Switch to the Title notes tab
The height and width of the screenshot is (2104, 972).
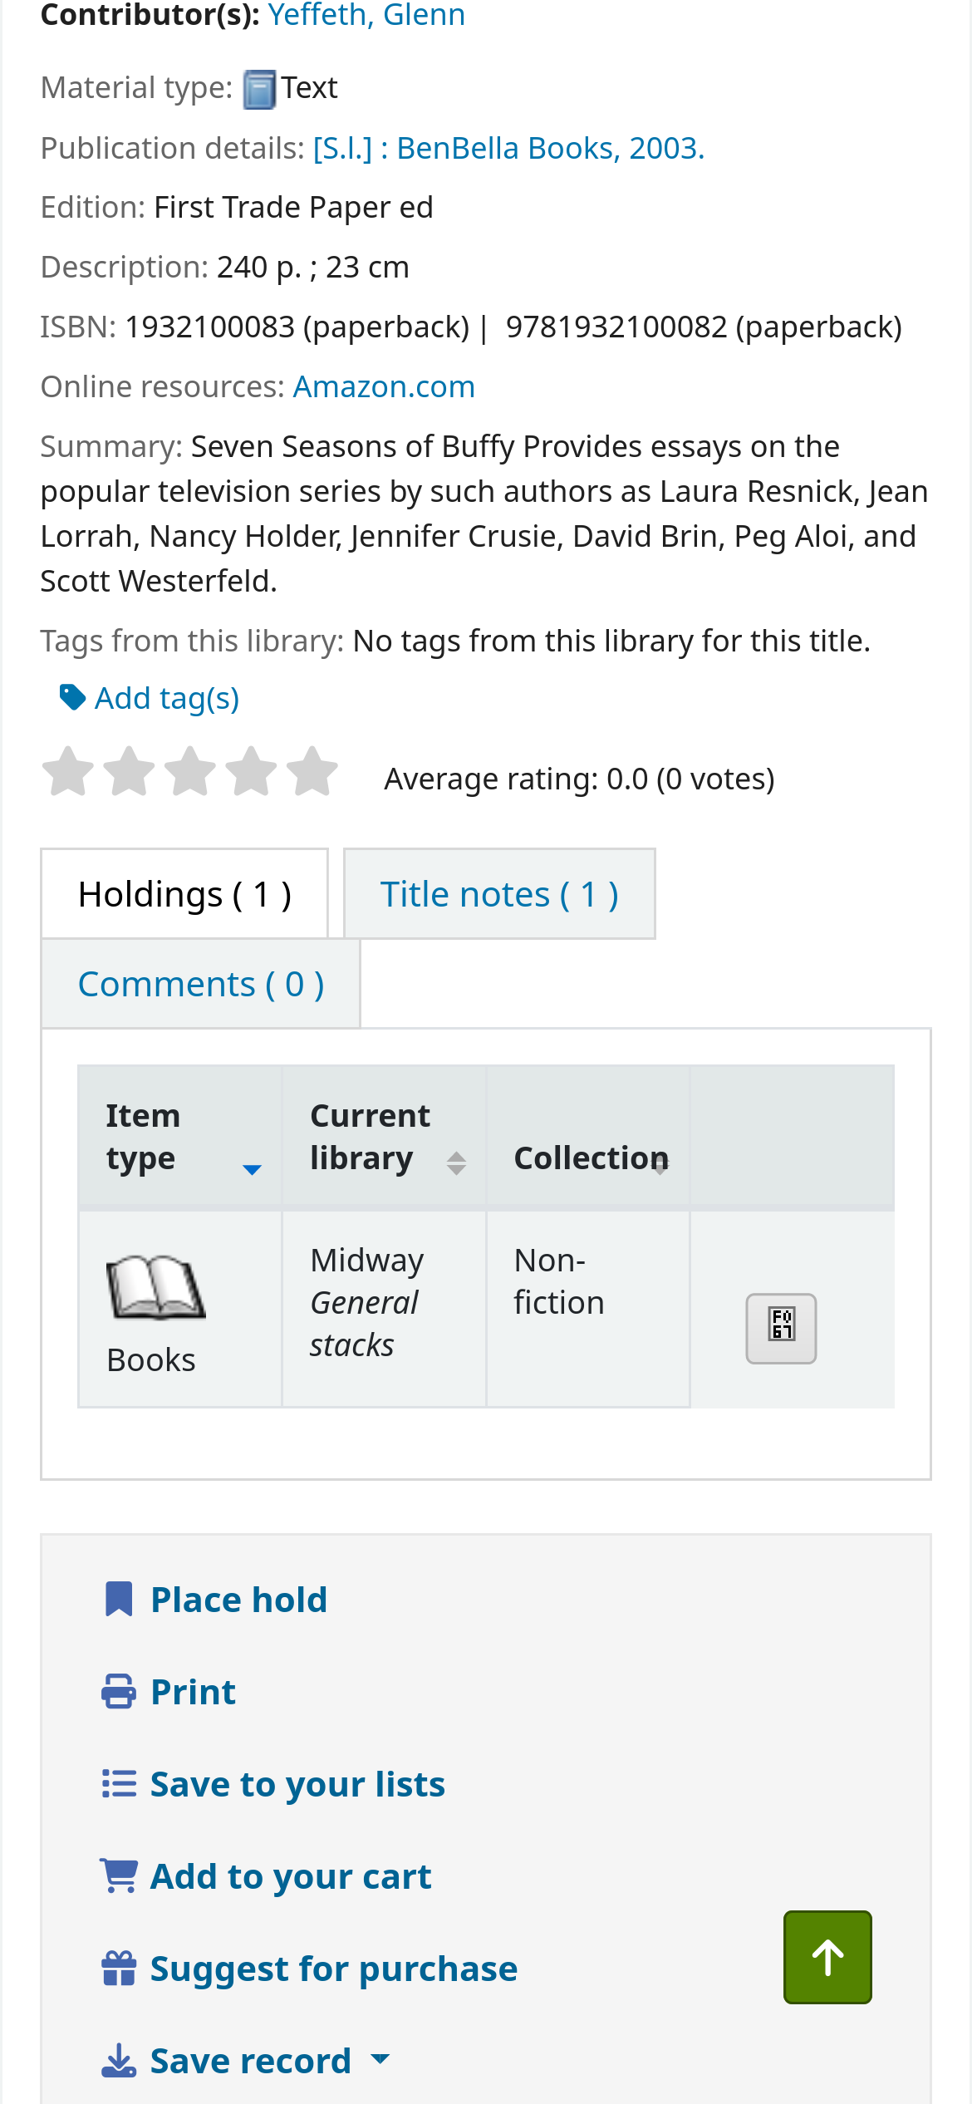[499, 894]
